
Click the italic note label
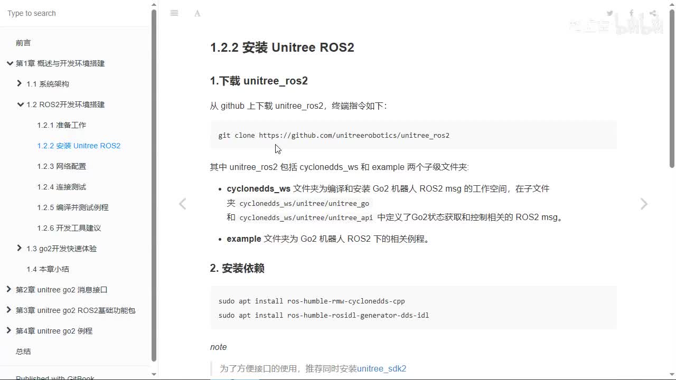coord(218,347)
